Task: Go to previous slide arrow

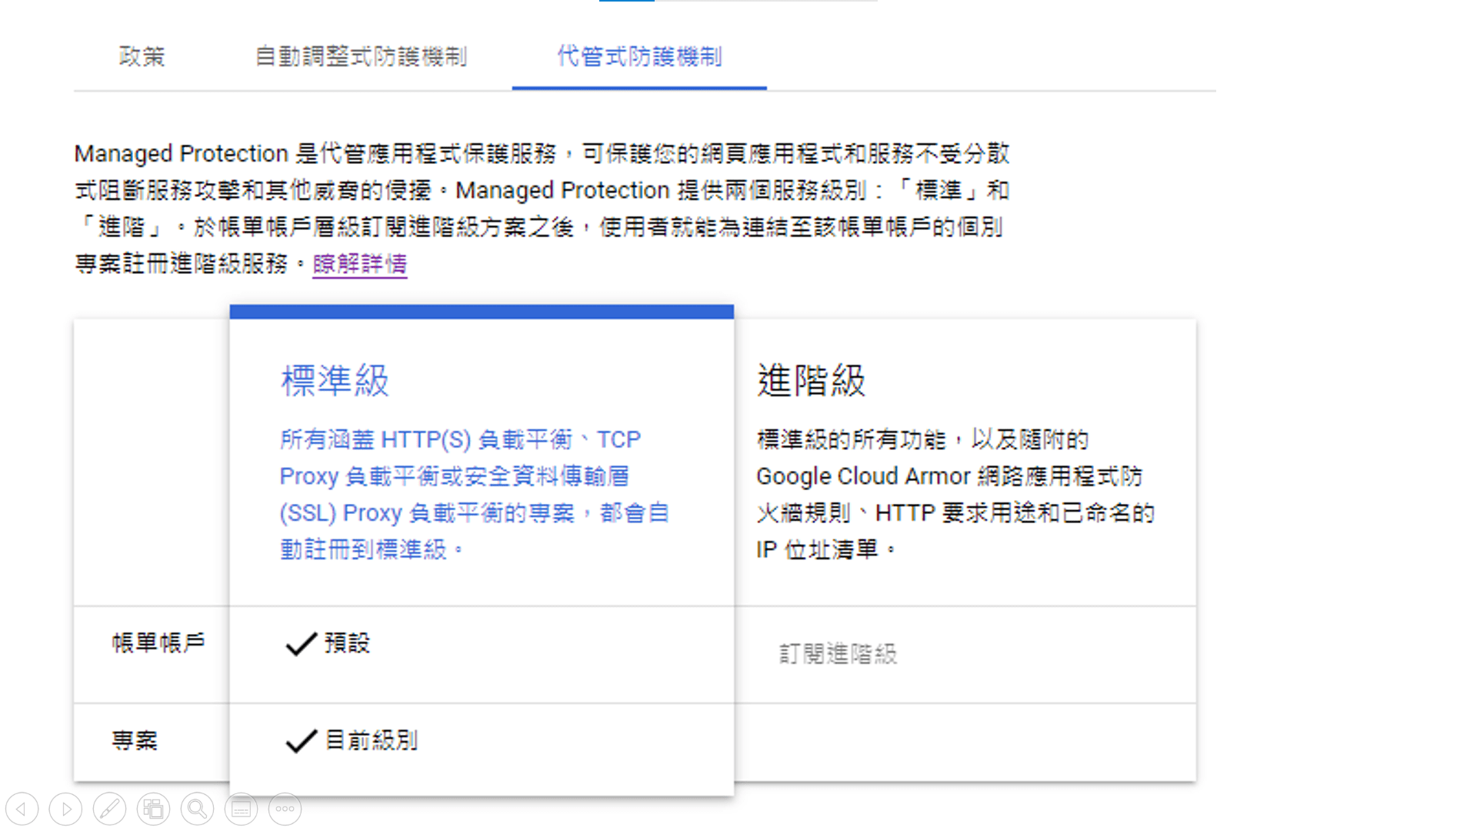Action: click(22, 809)
